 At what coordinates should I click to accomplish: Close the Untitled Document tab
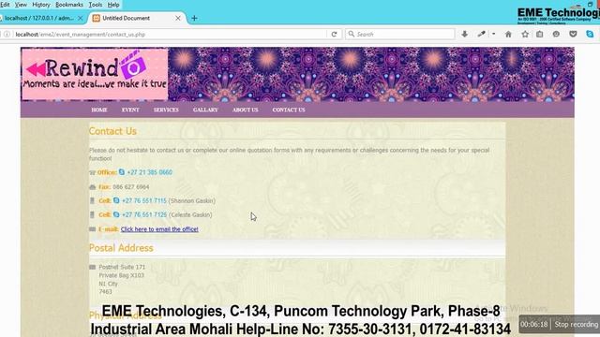coord(178,18)
